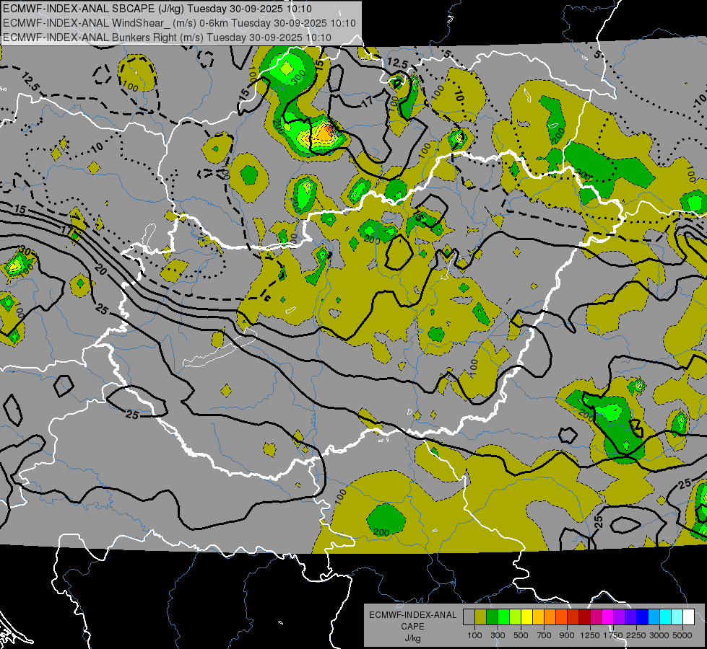Screen dimensions: 707x649
Task: Click the crimson pink legend swatch
Action: [x=596, y=617]
